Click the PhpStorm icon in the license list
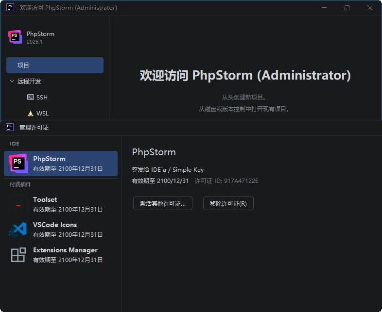 (x=18, y=164)
